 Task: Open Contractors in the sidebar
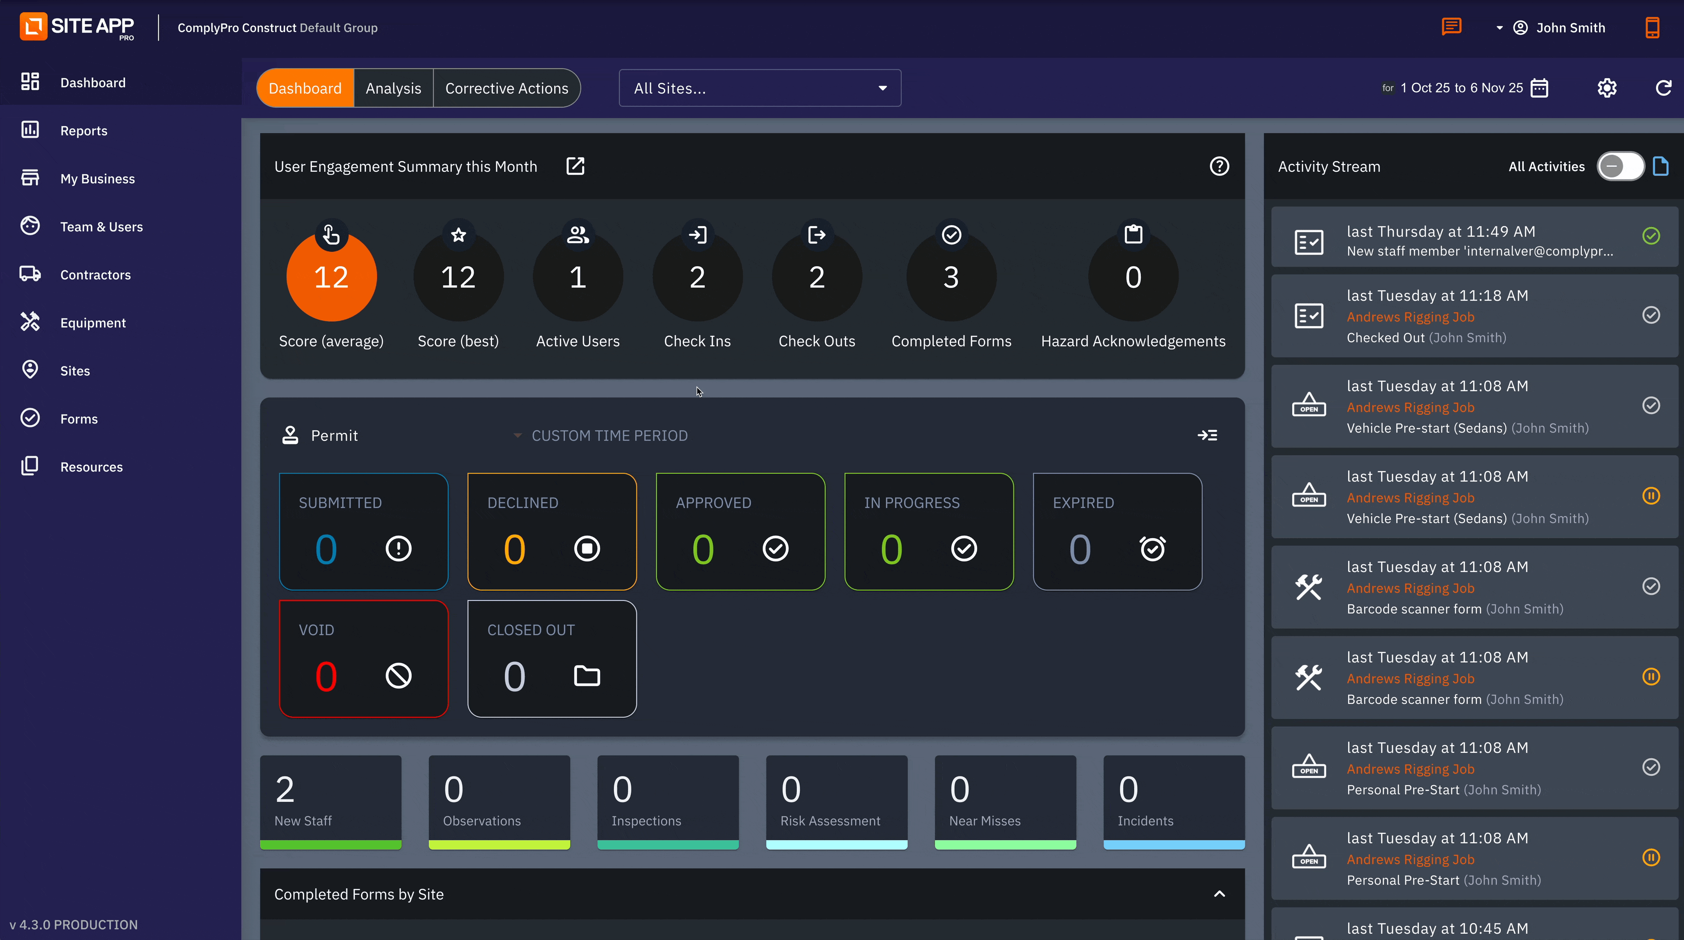[95, 274]
